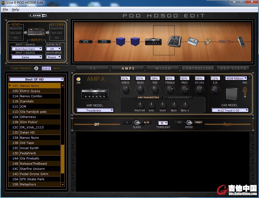Select class A/B on the DT panel
Image resolution: width=259 pixels, height=198 pixels.
pos(146,122)
